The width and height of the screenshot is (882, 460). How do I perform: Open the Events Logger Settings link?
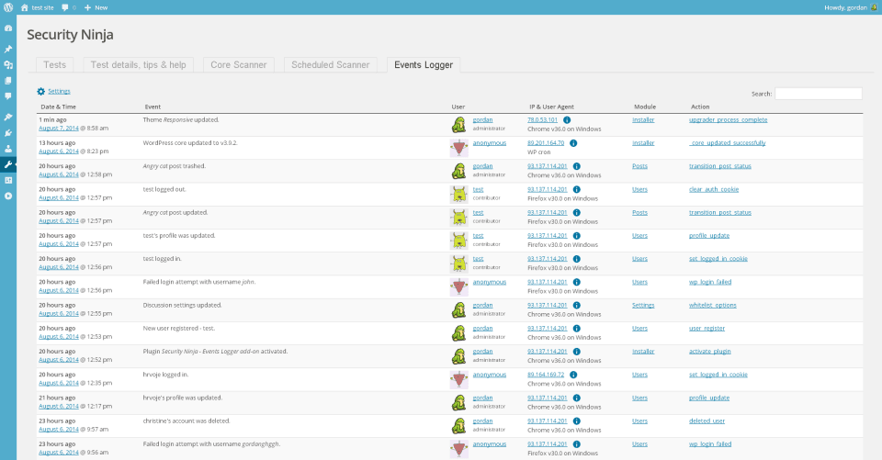click(x=59, y=91)
